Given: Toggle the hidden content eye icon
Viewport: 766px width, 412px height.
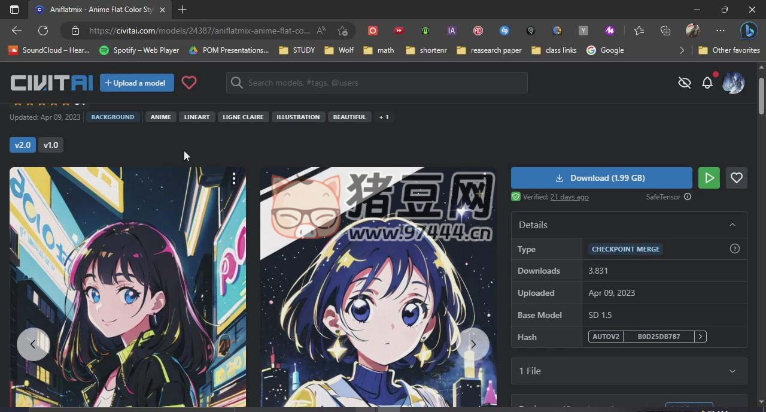Looking at the screenshot, I should (685, 83).
